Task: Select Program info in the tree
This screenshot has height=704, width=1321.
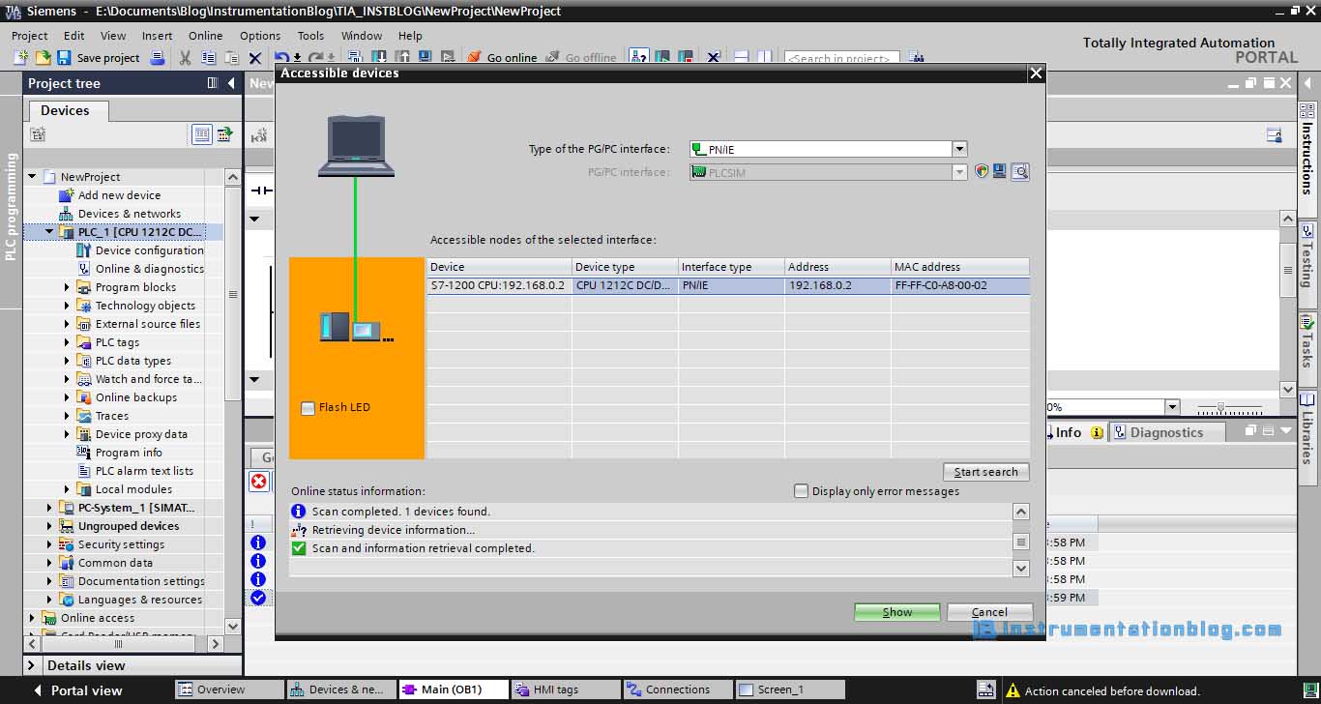Action: (x=129, y=453)
